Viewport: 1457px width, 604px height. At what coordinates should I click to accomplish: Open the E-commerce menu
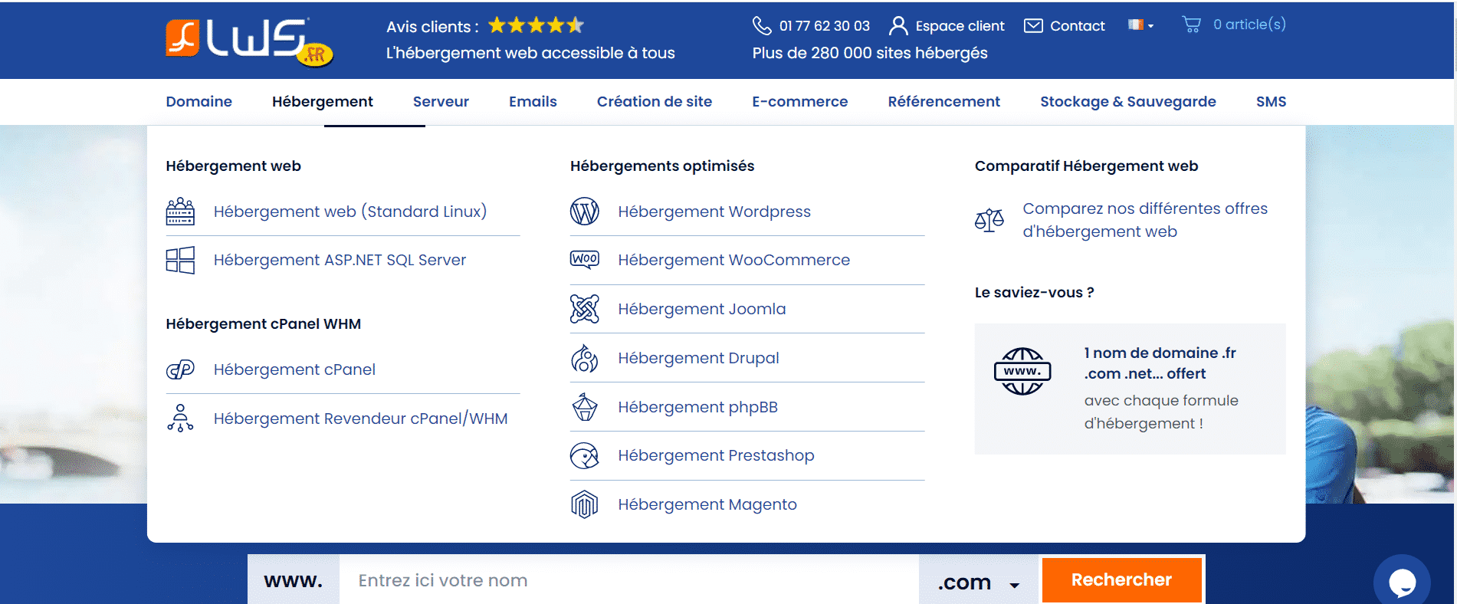pos(799,101)
